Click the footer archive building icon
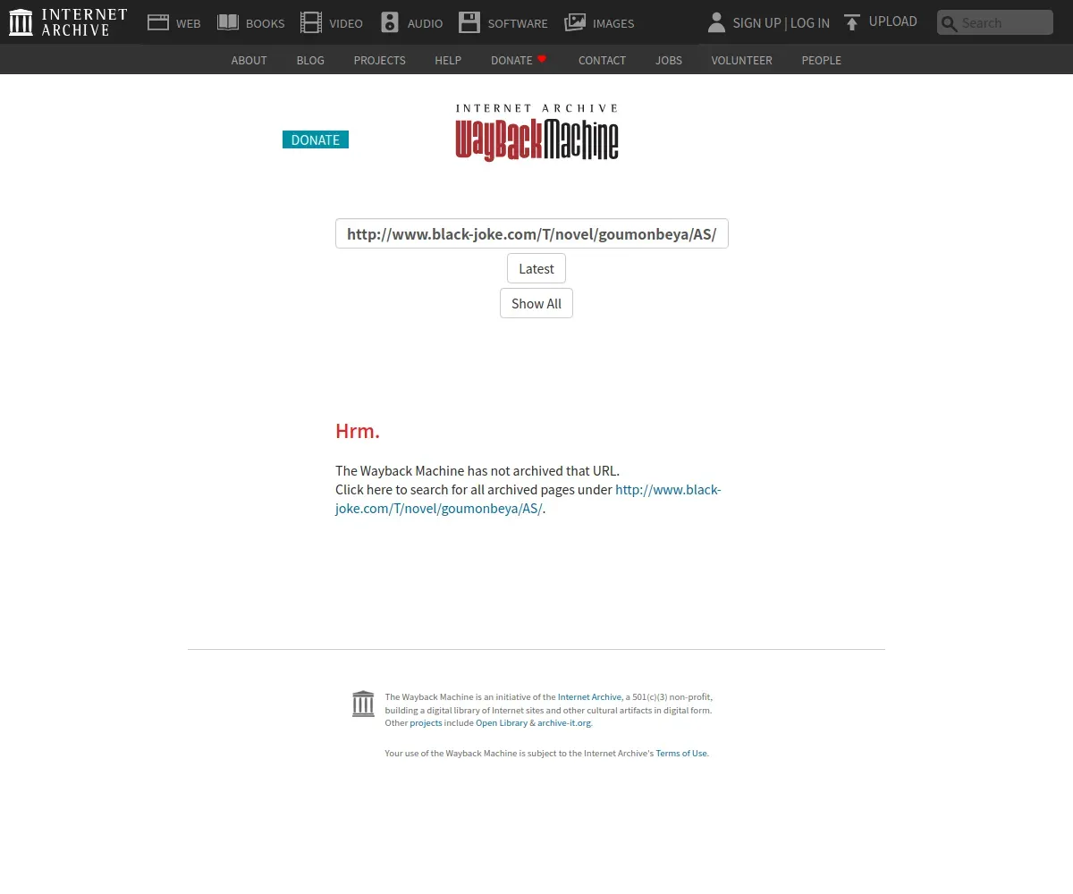1073x894 pixels. click(x=363, y=704)
